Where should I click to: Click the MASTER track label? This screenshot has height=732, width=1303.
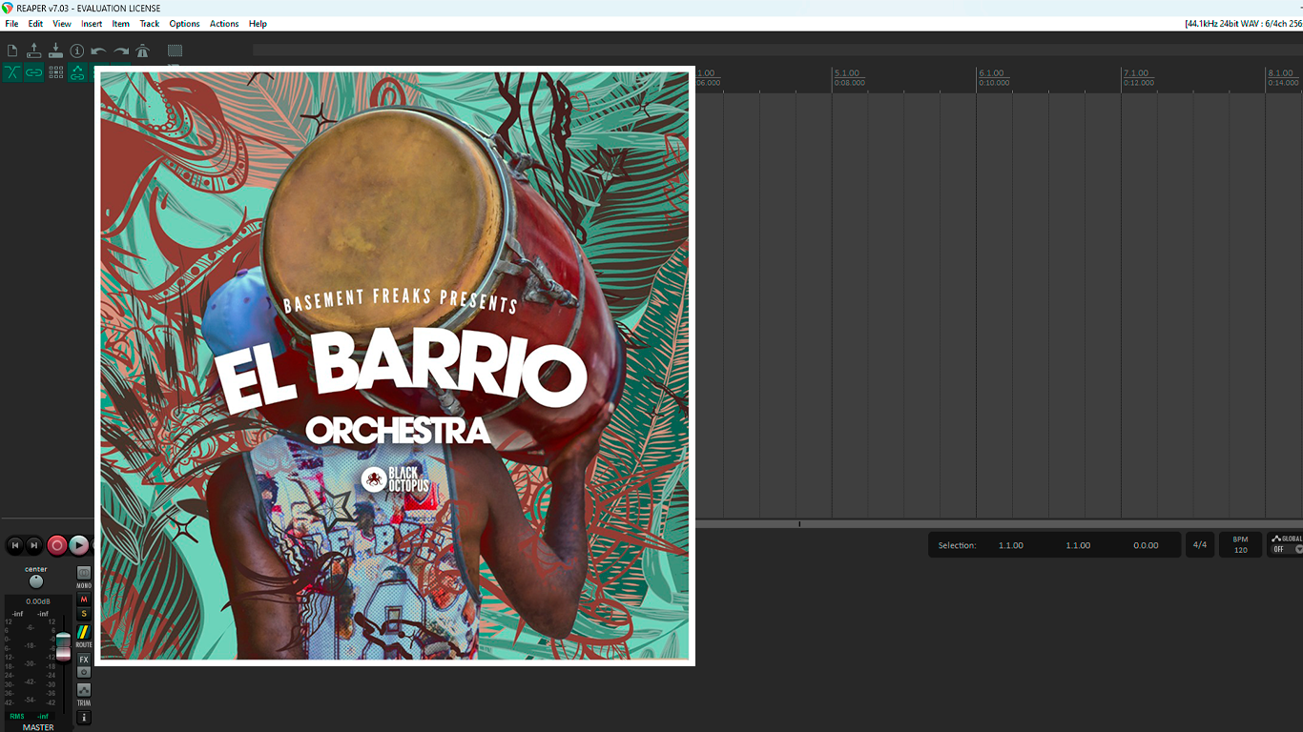[38, 727]
